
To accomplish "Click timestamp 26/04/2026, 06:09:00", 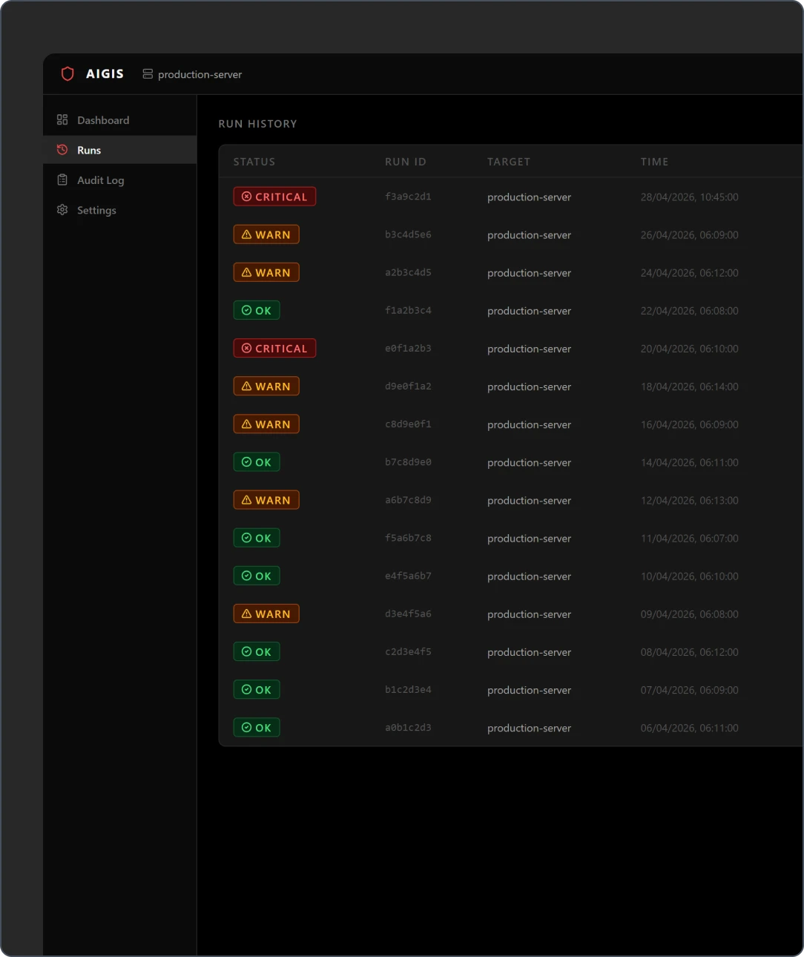I will click(x=690, y=234).
